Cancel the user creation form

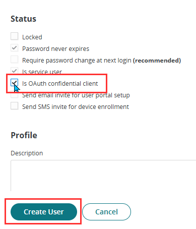pos(106,212)
